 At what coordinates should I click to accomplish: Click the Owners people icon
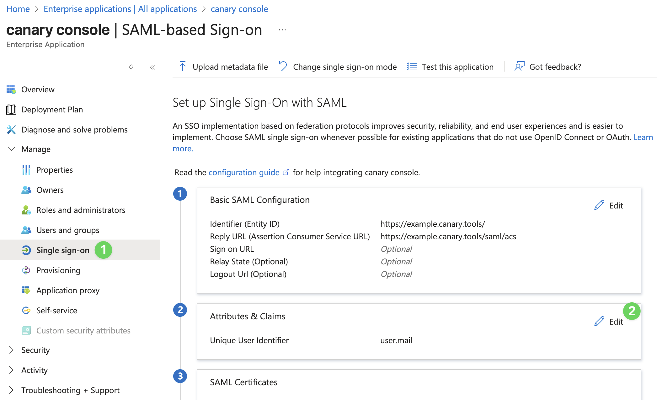pyautogui.click(x=26, y=190)
